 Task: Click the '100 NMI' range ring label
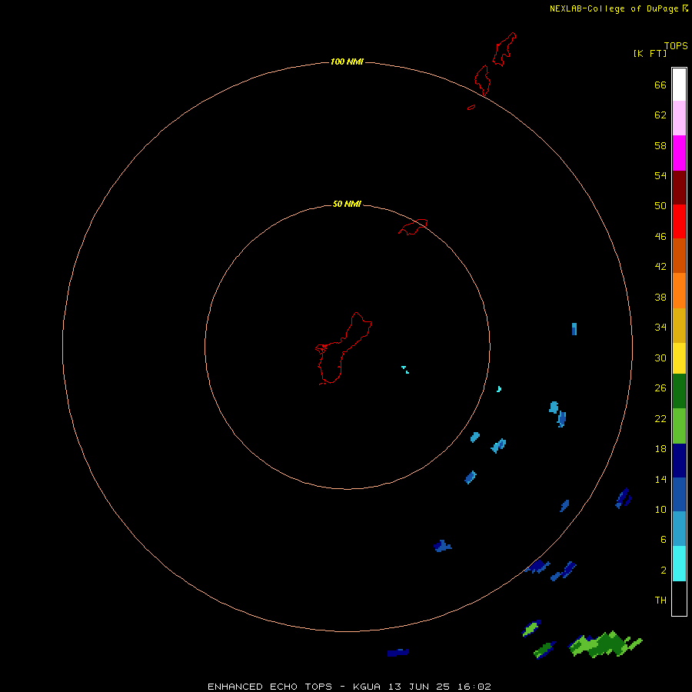(347, 62)
